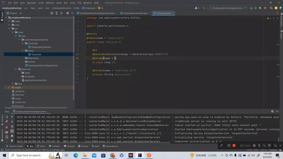Switch to EmployeedirectoryApplication.java tab

[x=97, y=13]
